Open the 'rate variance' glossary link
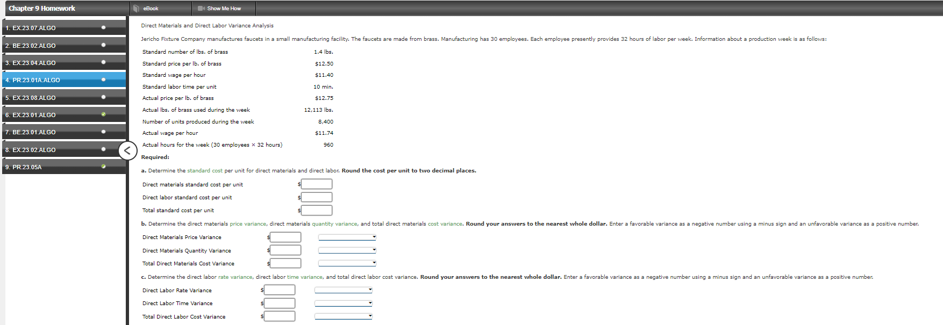The image size is (943, 325). (x=235, y=277)
